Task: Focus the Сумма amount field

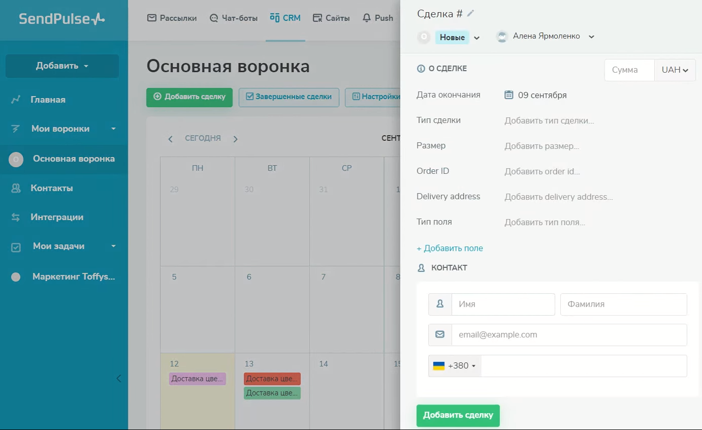Action: (x=629, y=70)
